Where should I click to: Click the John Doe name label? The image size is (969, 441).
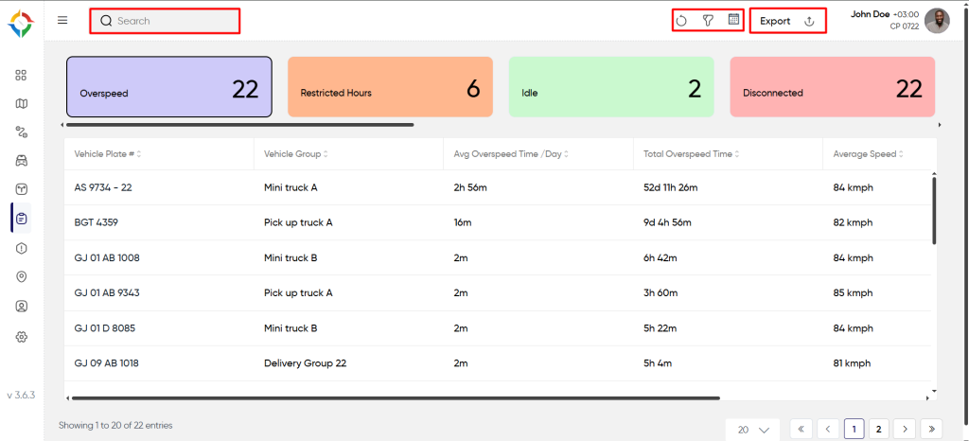pos(871,13)
